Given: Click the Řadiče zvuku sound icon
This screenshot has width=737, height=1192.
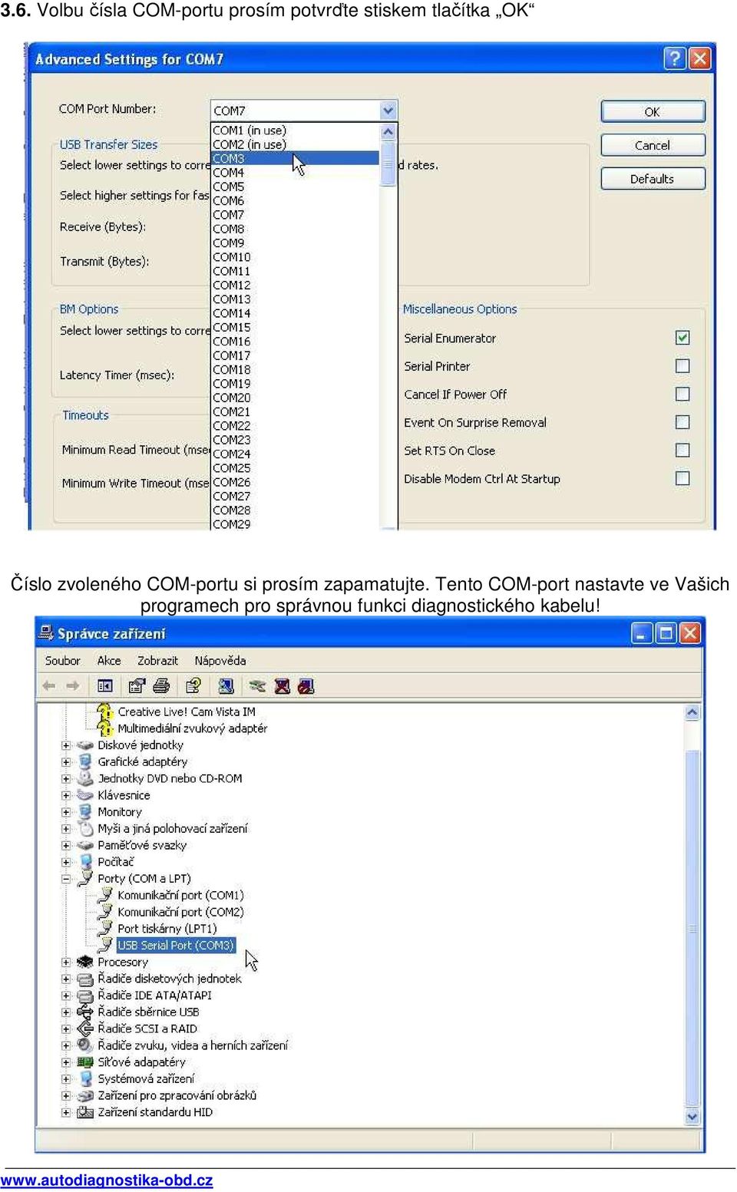Looking at the screenshot, I should pos(85,1045).
